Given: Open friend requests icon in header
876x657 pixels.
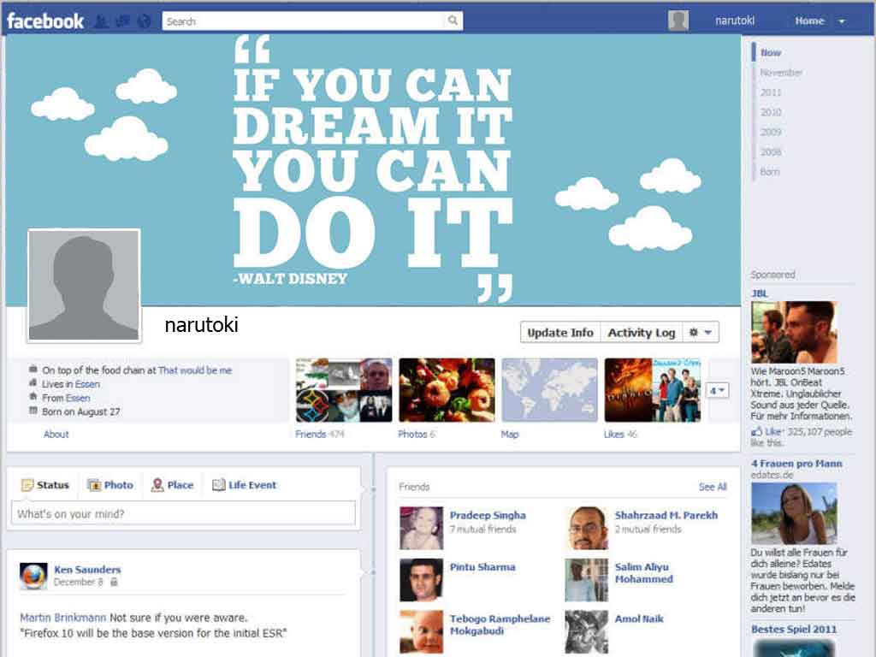Looking at the screenshot, I should coord(101,21).
